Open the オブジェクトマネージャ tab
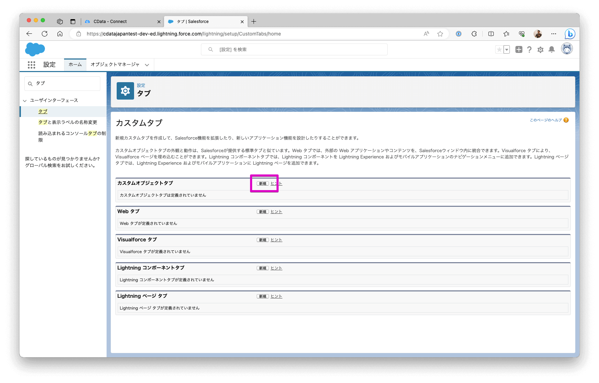 pyautogui.click(x=115, y=65)
